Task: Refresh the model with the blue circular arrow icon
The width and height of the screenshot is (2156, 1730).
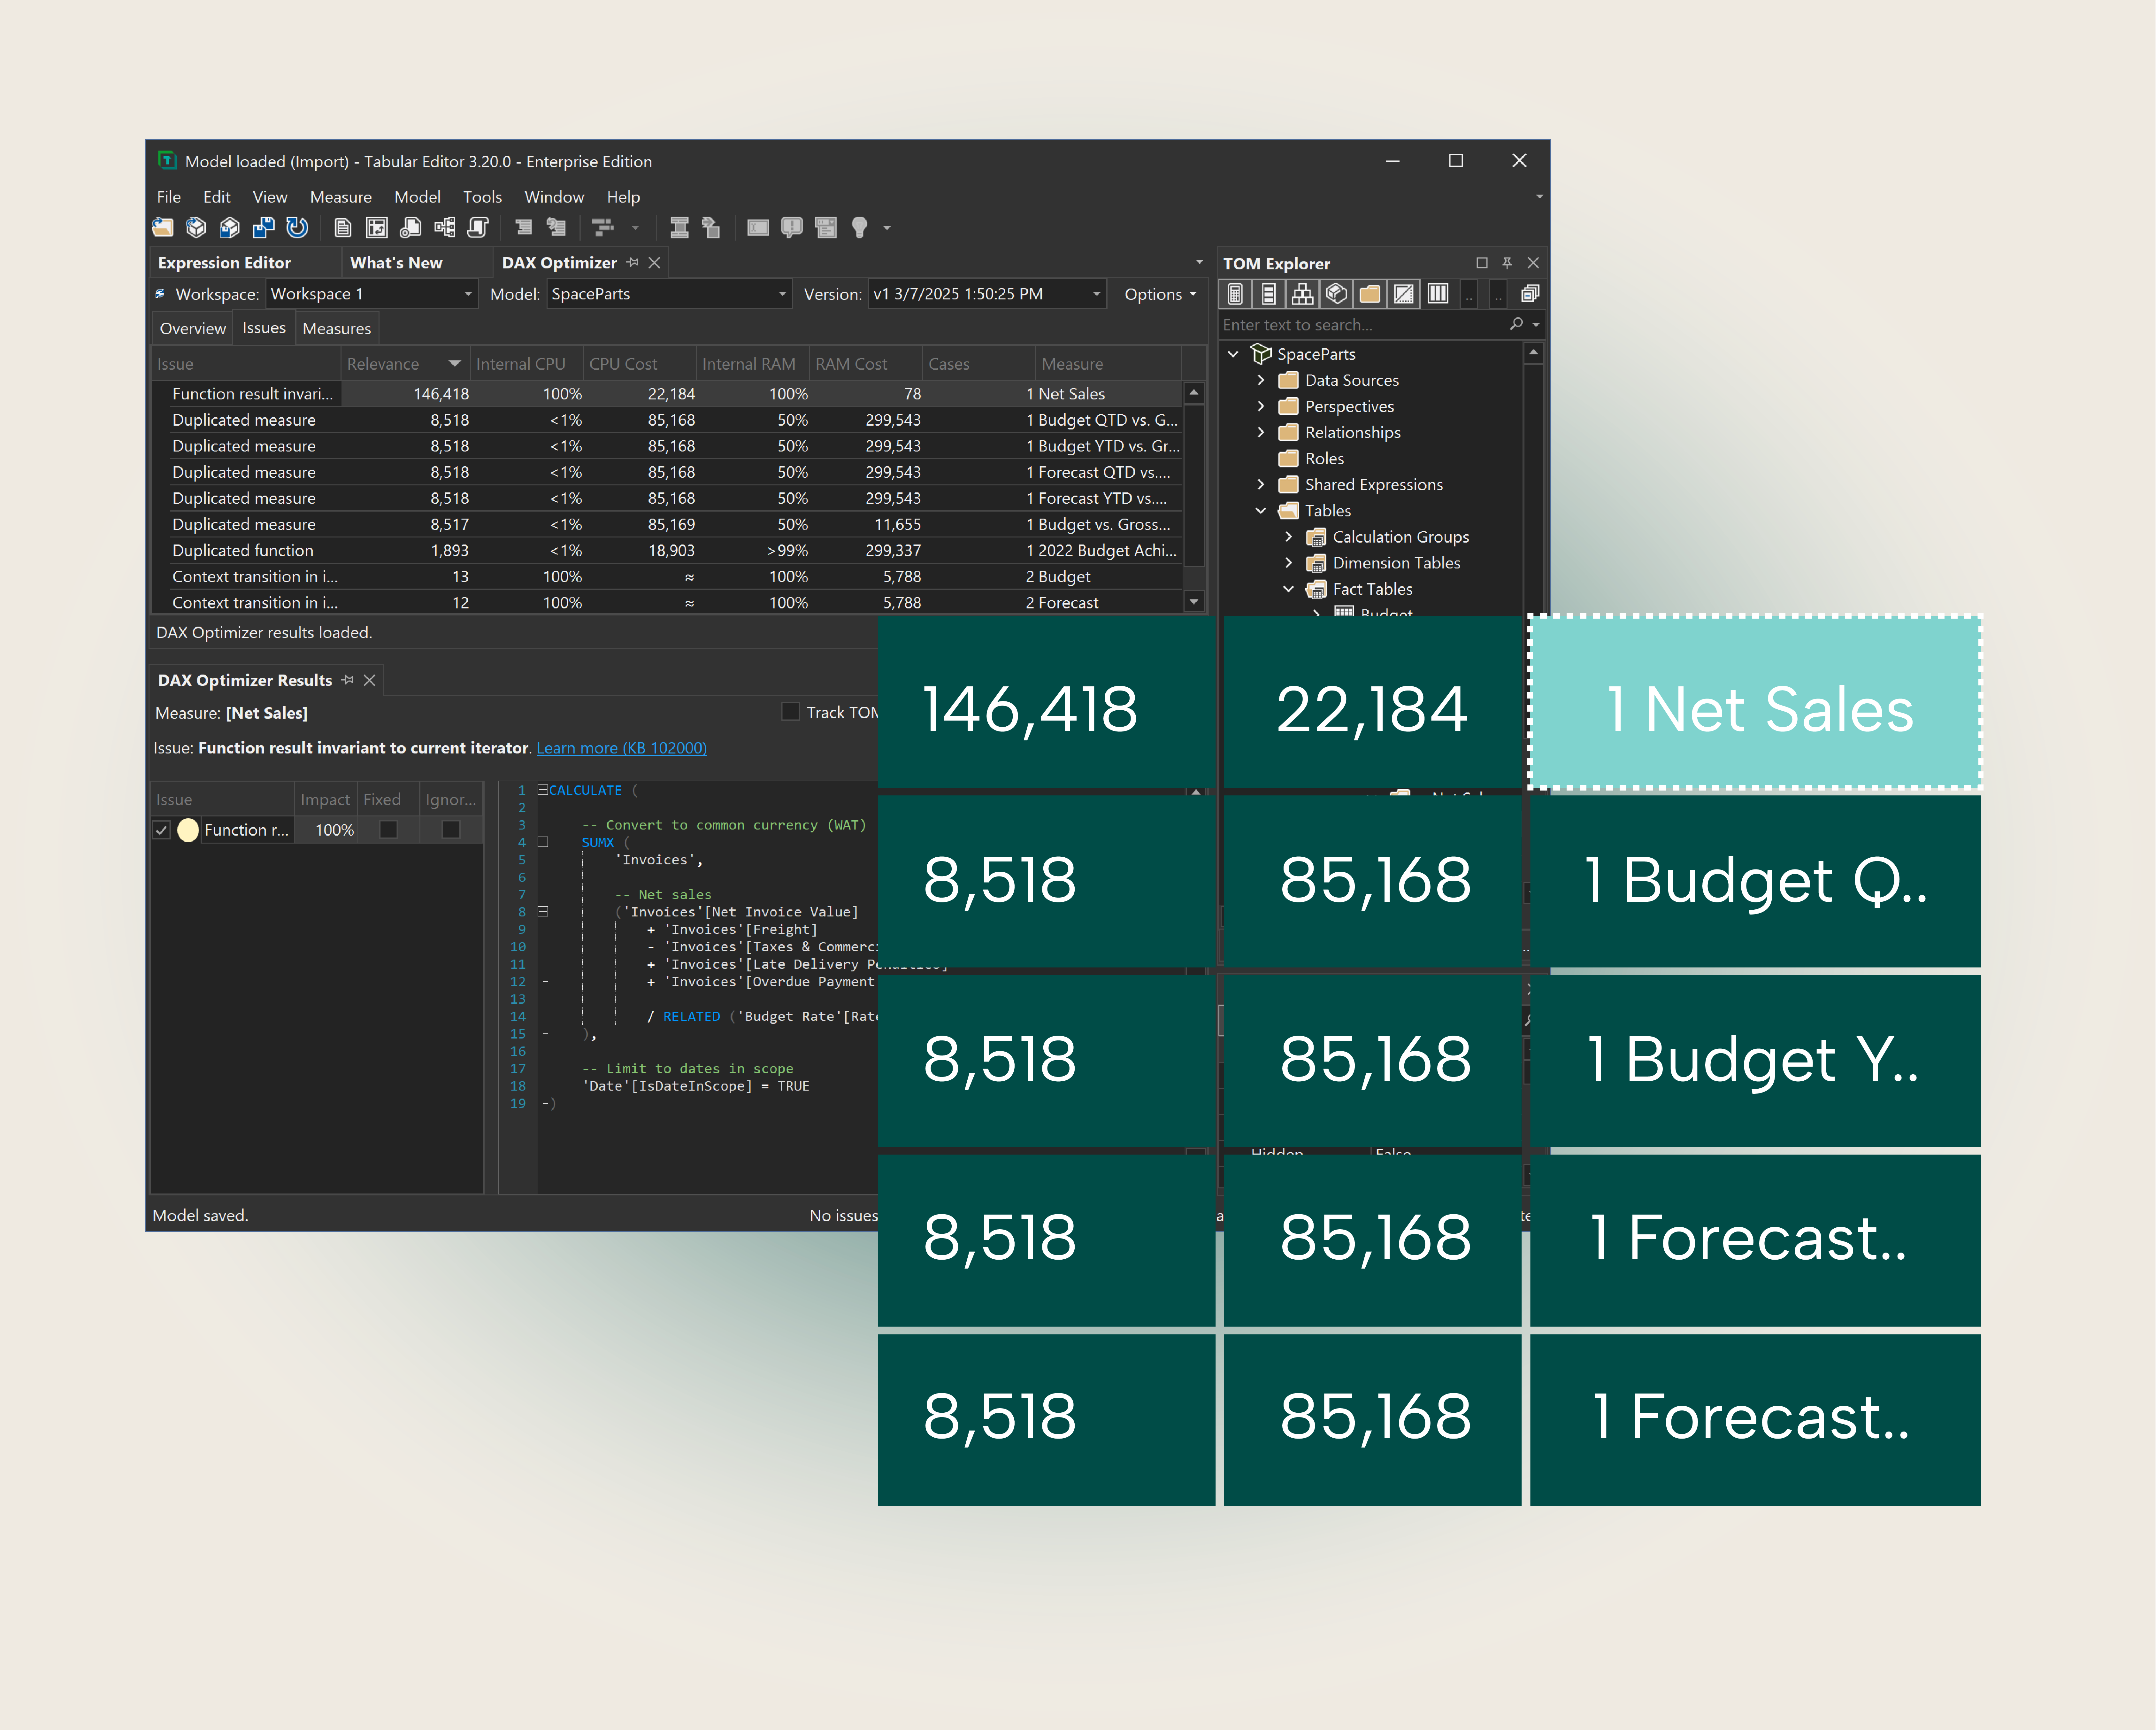Action: pyautogui.click(x=297, y=228)
